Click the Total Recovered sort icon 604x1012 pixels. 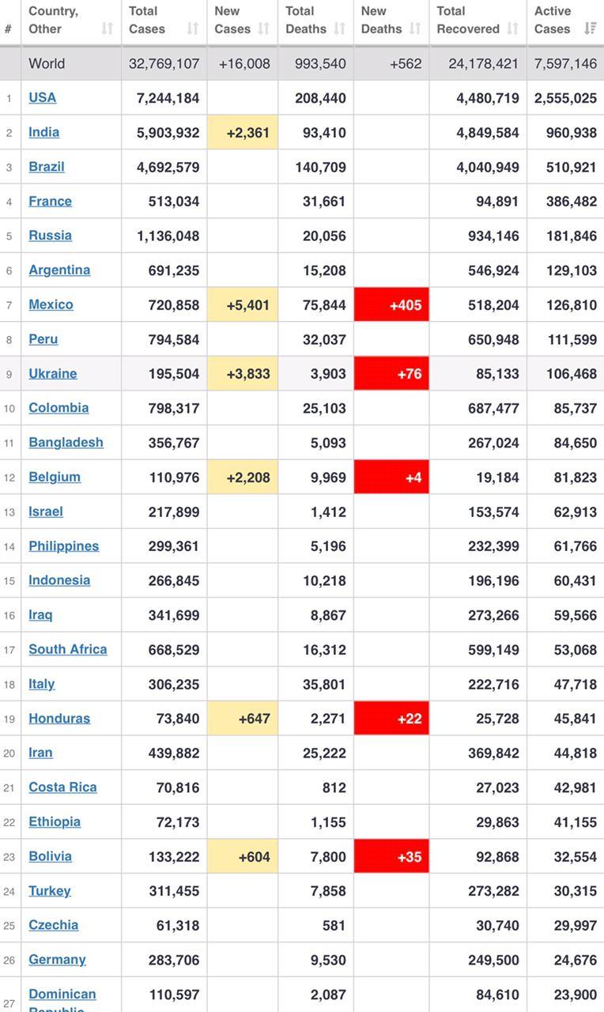[512, 29]
